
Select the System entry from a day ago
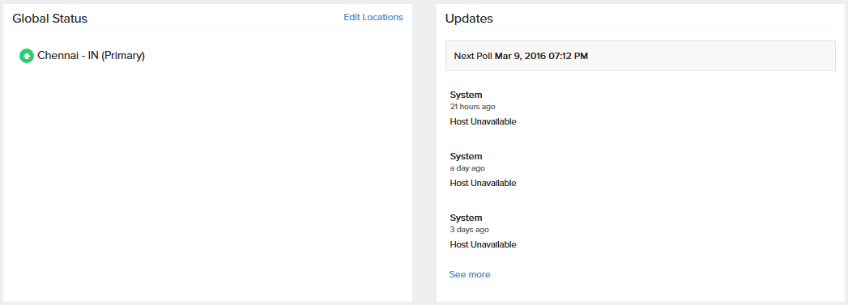(x=466, y=157)
